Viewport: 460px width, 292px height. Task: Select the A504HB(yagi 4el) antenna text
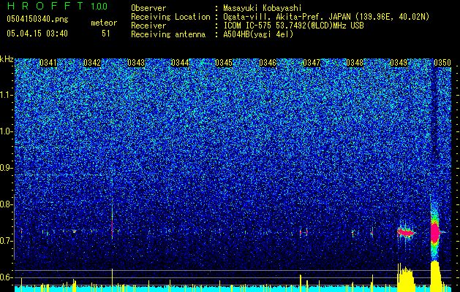pyautogui.click(x=258, y=34)
